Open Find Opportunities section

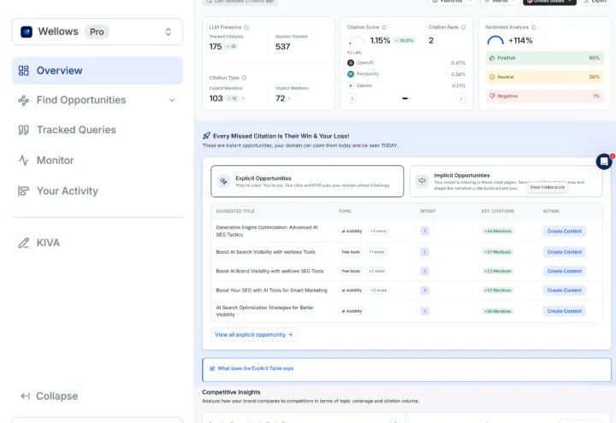tap(97, 100)
